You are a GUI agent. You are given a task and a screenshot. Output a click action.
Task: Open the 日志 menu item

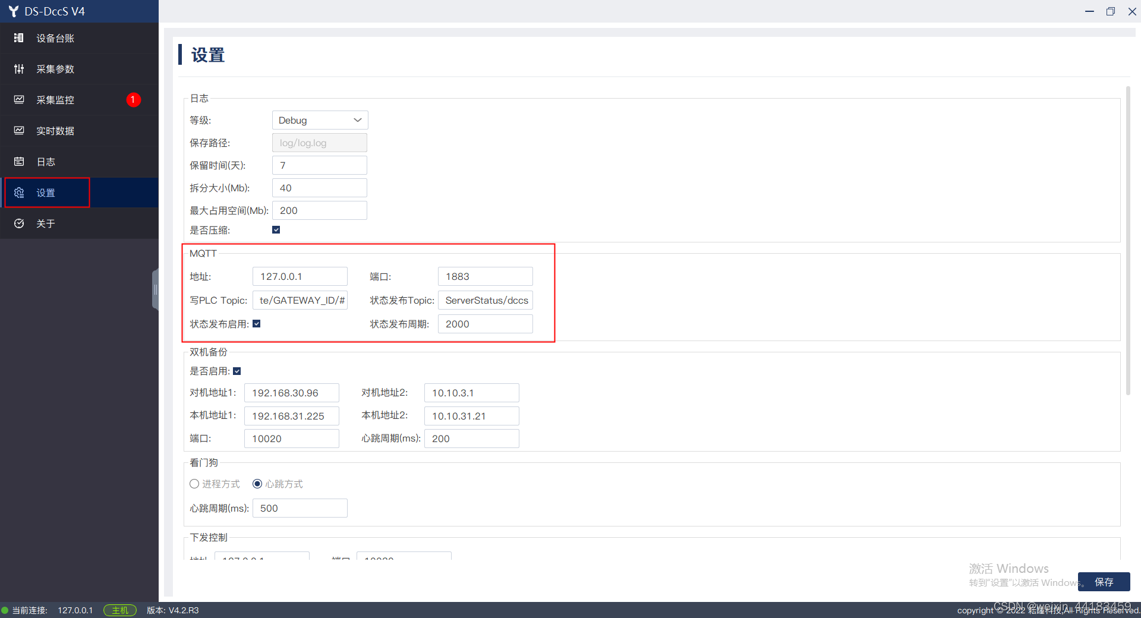click(x=79, y=162)
